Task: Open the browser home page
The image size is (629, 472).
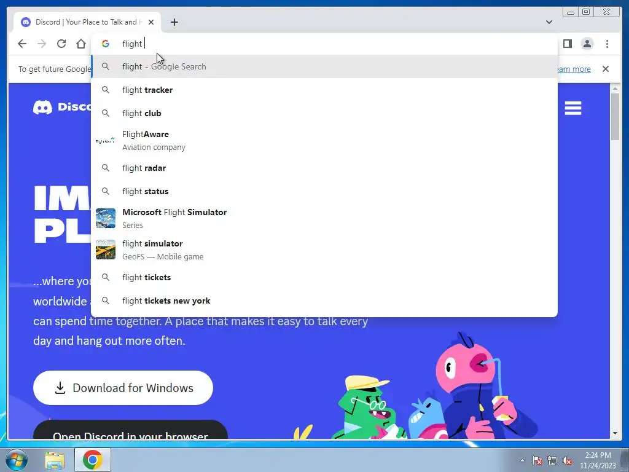Action: coord(81,44)
